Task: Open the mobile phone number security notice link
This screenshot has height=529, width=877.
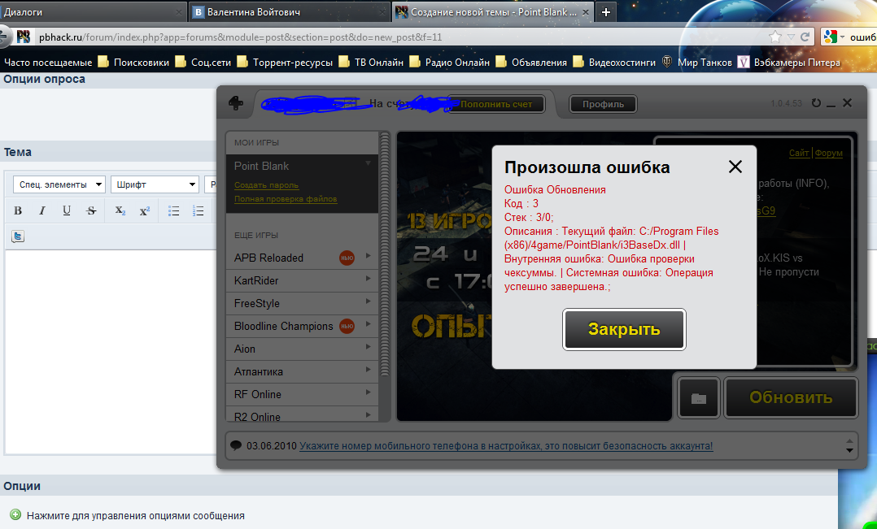Action: [x=506, y=446]
